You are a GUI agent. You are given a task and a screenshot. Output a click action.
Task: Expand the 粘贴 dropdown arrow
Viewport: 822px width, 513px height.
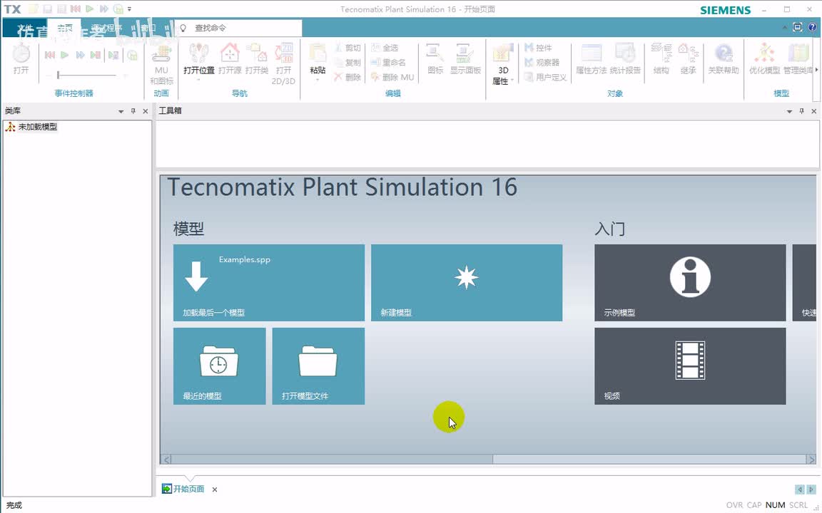(318, 81)
